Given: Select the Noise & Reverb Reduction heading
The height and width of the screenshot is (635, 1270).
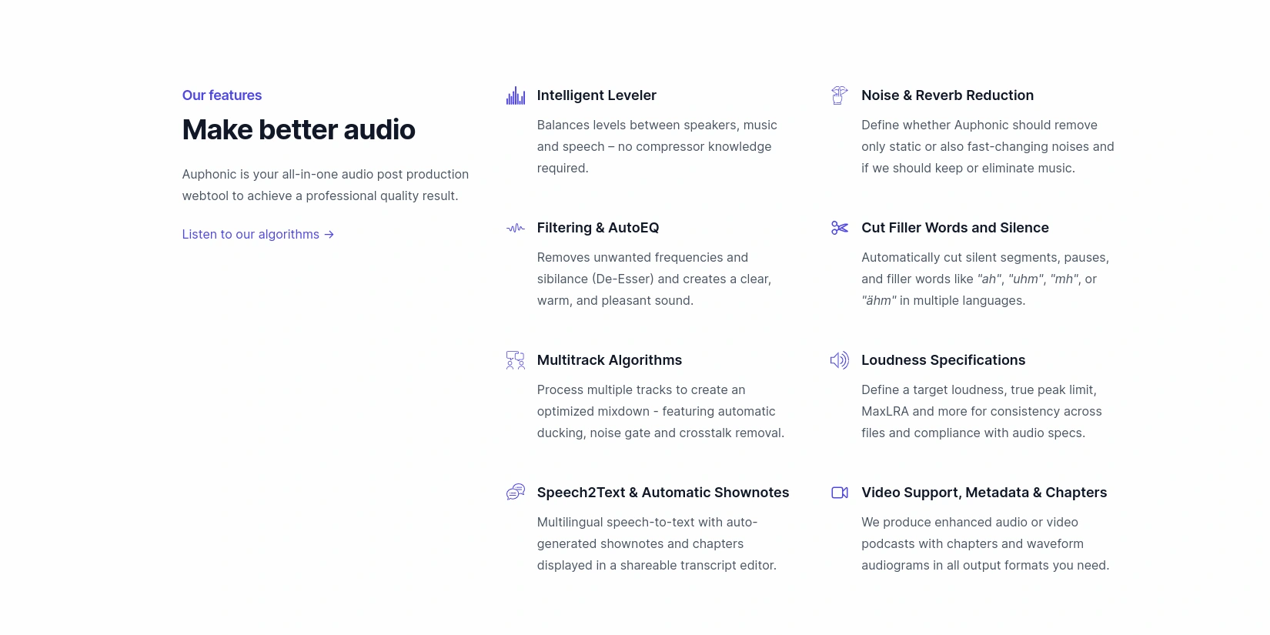Looking at the screenshot, I should [947, 95].
